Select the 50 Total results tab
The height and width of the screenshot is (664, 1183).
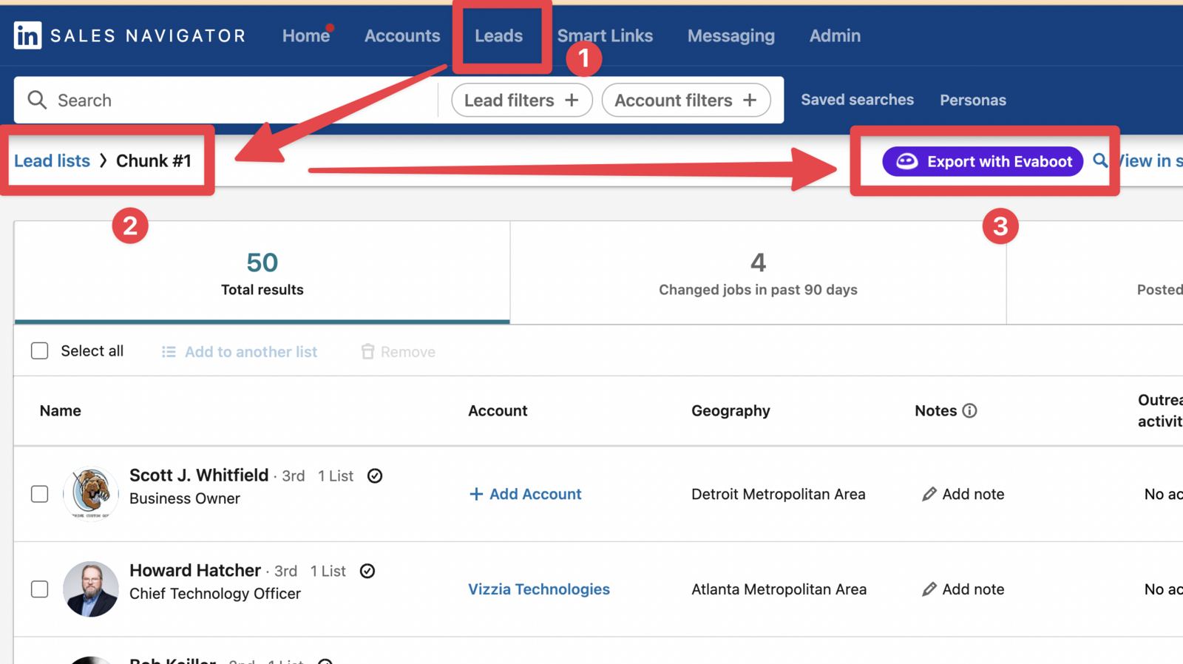click(x=262, y=273)
